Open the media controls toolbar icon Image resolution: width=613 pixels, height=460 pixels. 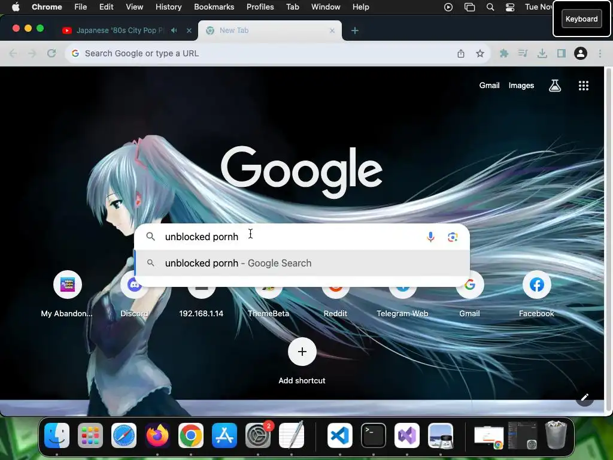523,53
